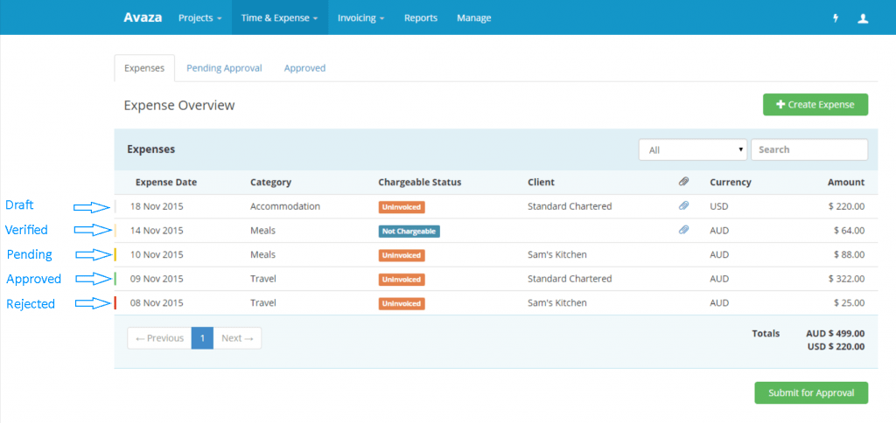Switch to the Pending Approval tab

[x=224, y=68]
